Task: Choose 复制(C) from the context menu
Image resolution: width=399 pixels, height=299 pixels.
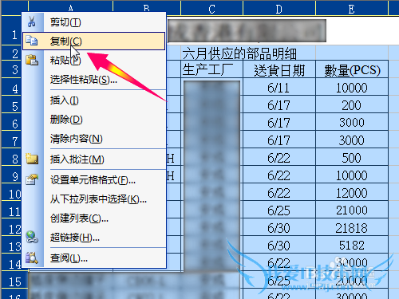Action: click(x=93, y=41)
